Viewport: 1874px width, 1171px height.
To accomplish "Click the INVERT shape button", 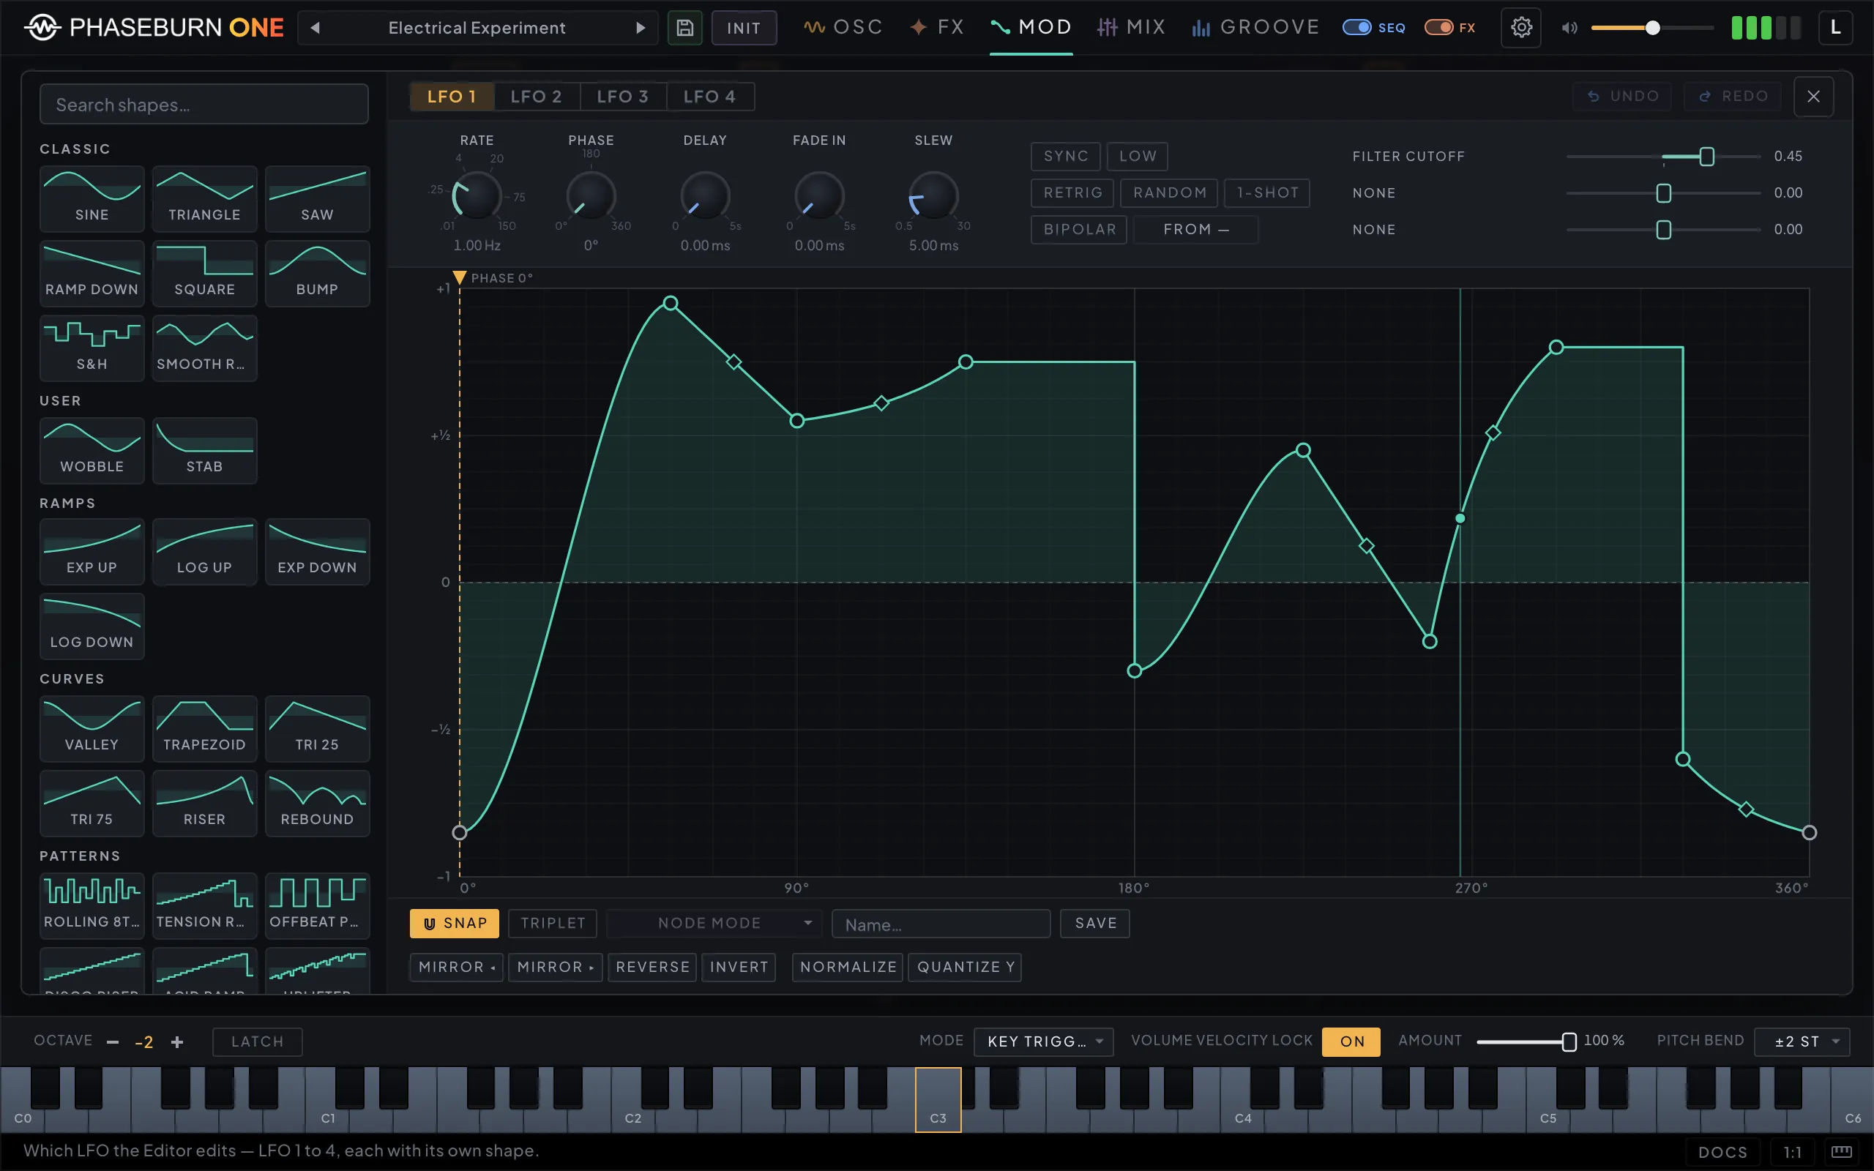I will pyautogui.click(x=739, y=968).
